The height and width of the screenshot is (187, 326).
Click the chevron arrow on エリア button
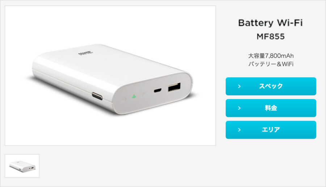[239, 130]
